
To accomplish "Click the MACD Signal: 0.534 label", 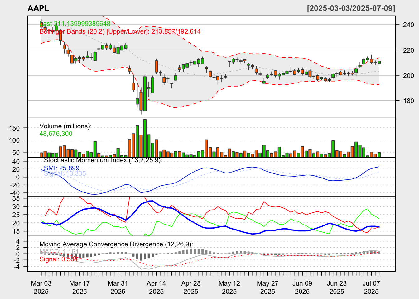I will 59,259.
